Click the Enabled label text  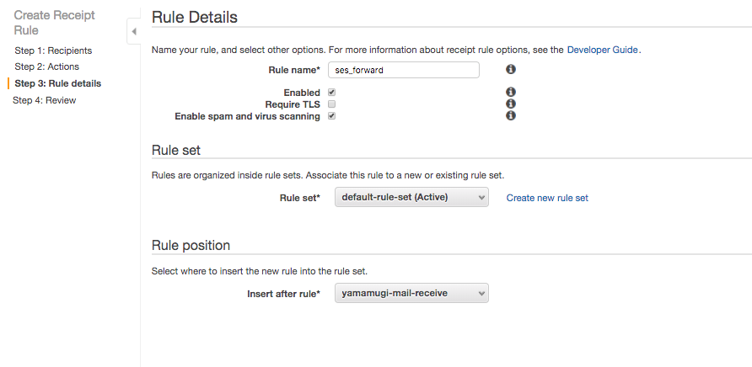tap(302, 93)
